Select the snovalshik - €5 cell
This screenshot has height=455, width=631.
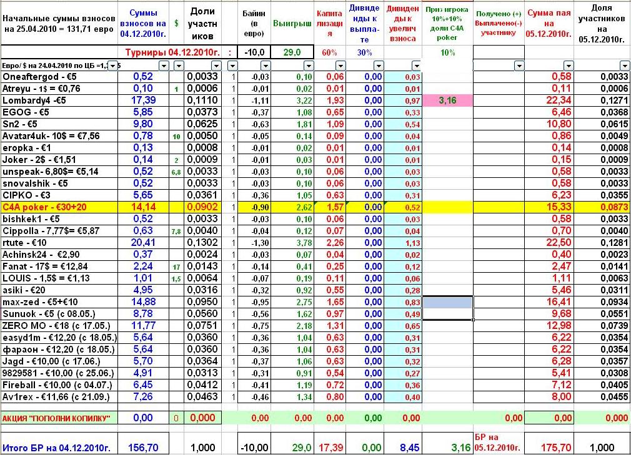59,183
